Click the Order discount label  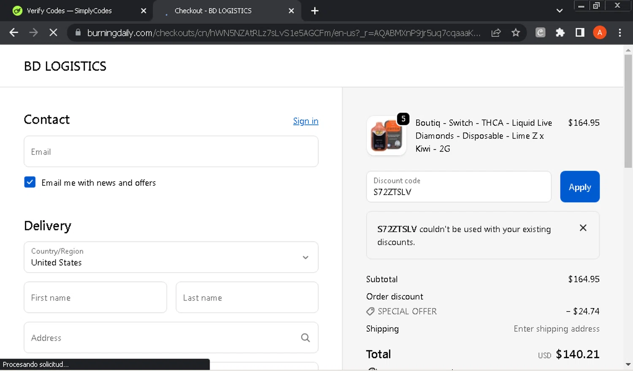[395, 296]
